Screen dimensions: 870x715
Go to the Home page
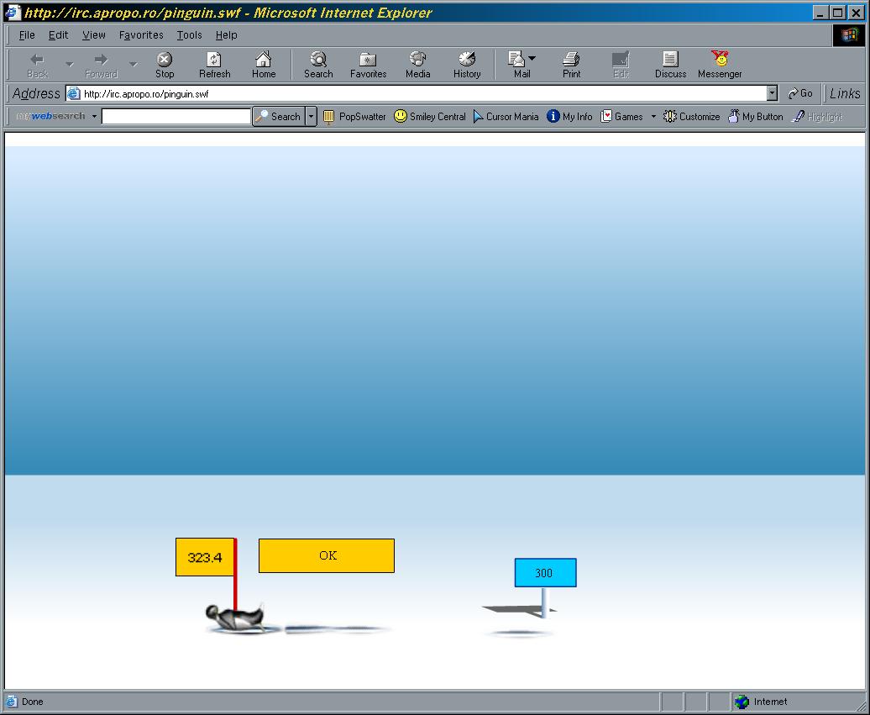(264, 64)
